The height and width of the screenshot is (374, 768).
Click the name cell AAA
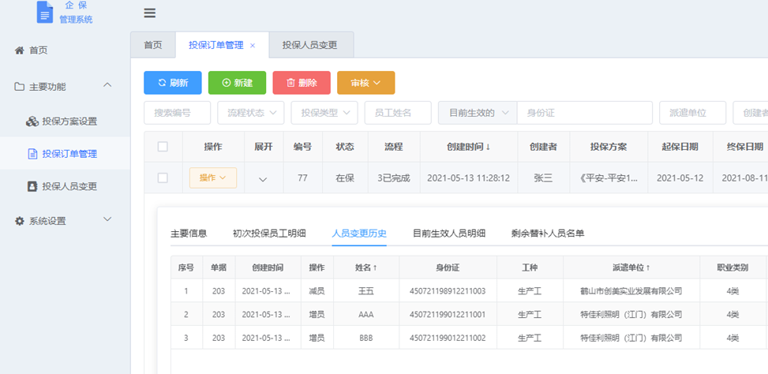click(366, 315)
